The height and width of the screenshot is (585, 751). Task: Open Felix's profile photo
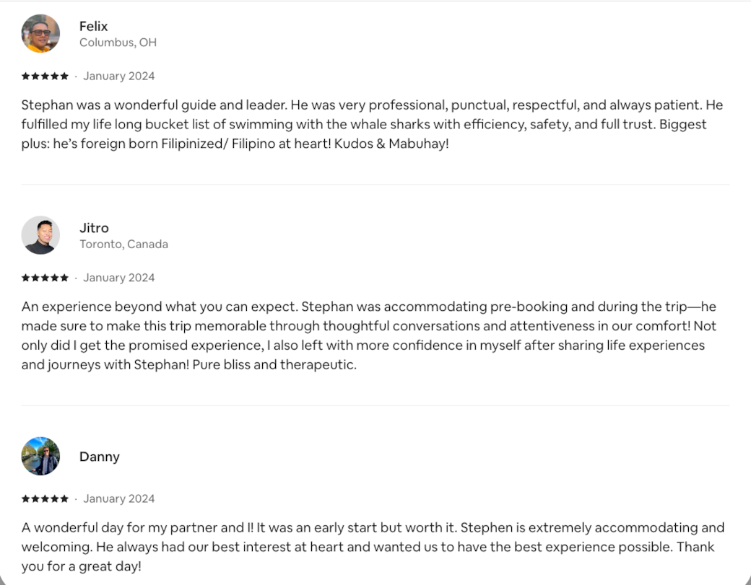click(40, 34)
